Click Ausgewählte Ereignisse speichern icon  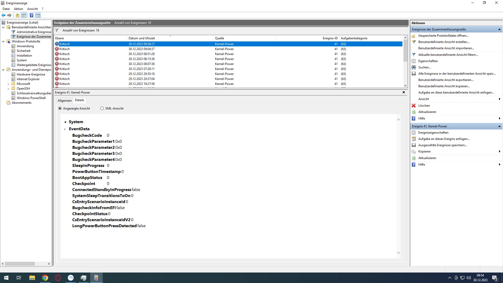[x=414, y=145]
